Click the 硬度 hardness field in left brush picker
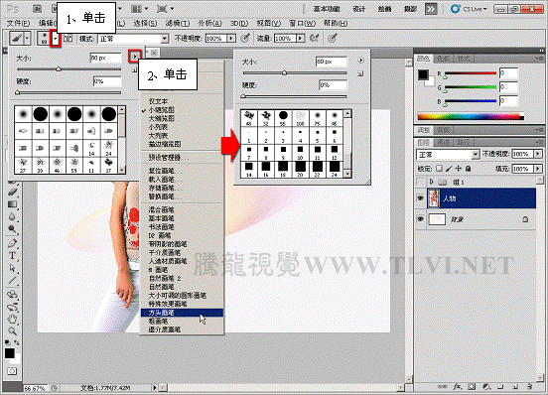This screenshot has height=395, width=548. coord(107,81)
